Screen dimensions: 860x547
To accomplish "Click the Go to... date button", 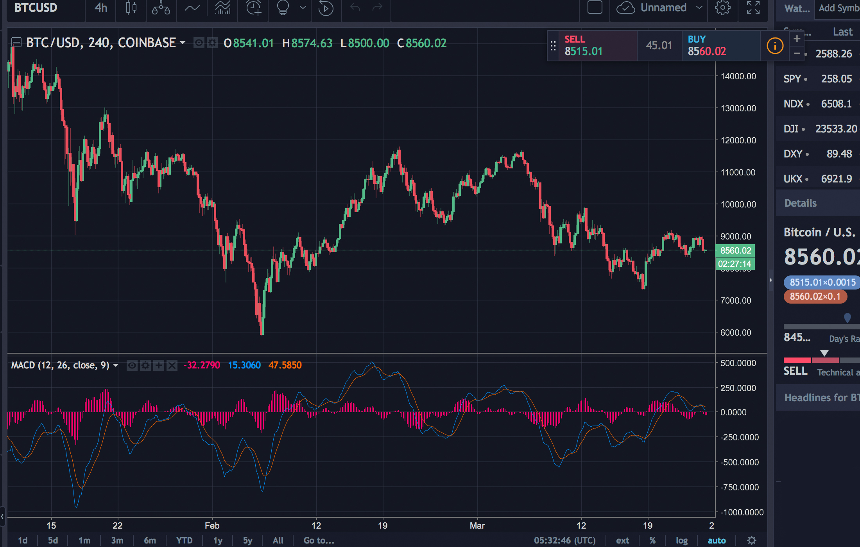I will point(319,540).
